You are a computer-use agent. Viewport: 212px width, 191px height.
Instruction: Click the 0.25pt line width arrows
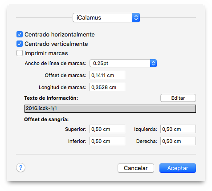[x=153, y=63]
